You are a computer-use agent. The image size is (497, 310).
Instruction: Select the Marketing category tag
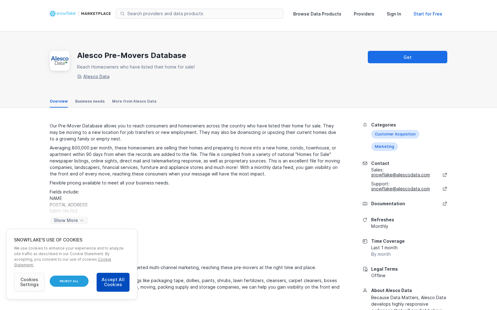tap(385, 147)
